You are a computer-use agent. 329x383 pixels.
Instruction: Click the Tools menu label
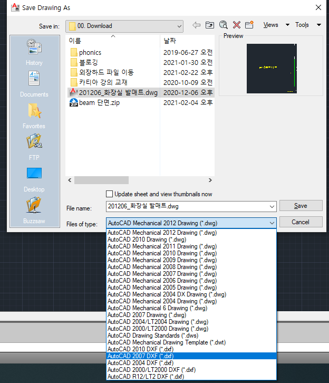(302, 25)
